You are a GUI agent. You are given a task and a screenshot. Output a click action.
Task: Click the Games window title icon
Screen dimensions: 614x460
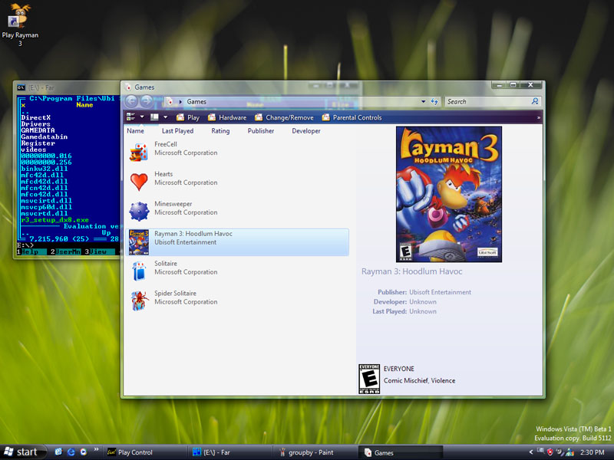point(128,87)
